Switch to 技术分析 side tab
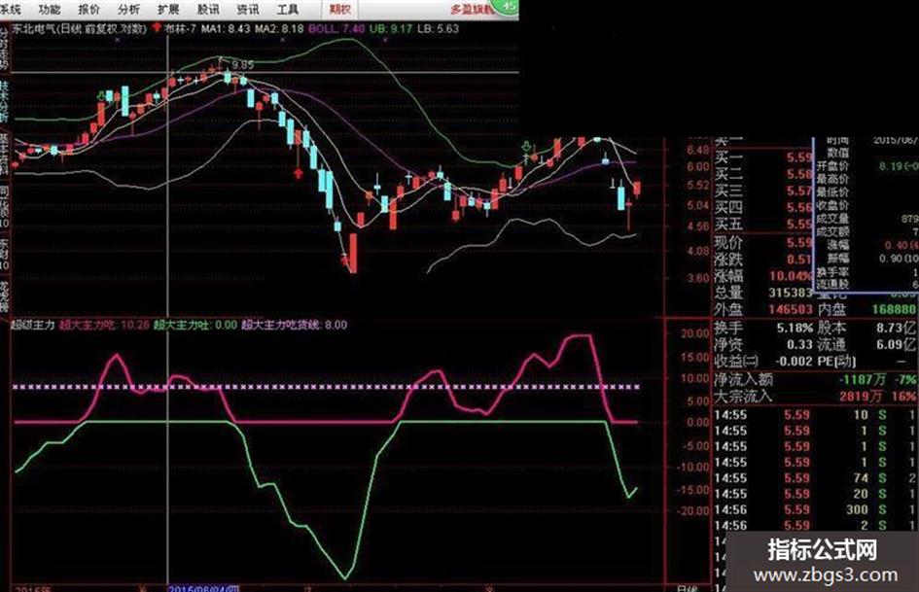The image size is (919, 592). click(4, 101)
